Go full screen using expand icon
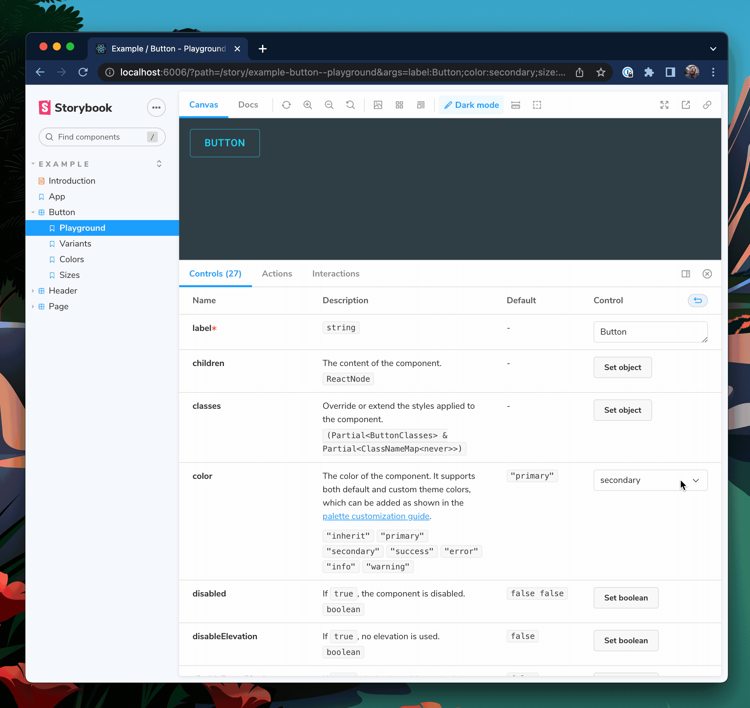Image resolution: width=750 pixels, height=708 pixels. click(664, 105)
